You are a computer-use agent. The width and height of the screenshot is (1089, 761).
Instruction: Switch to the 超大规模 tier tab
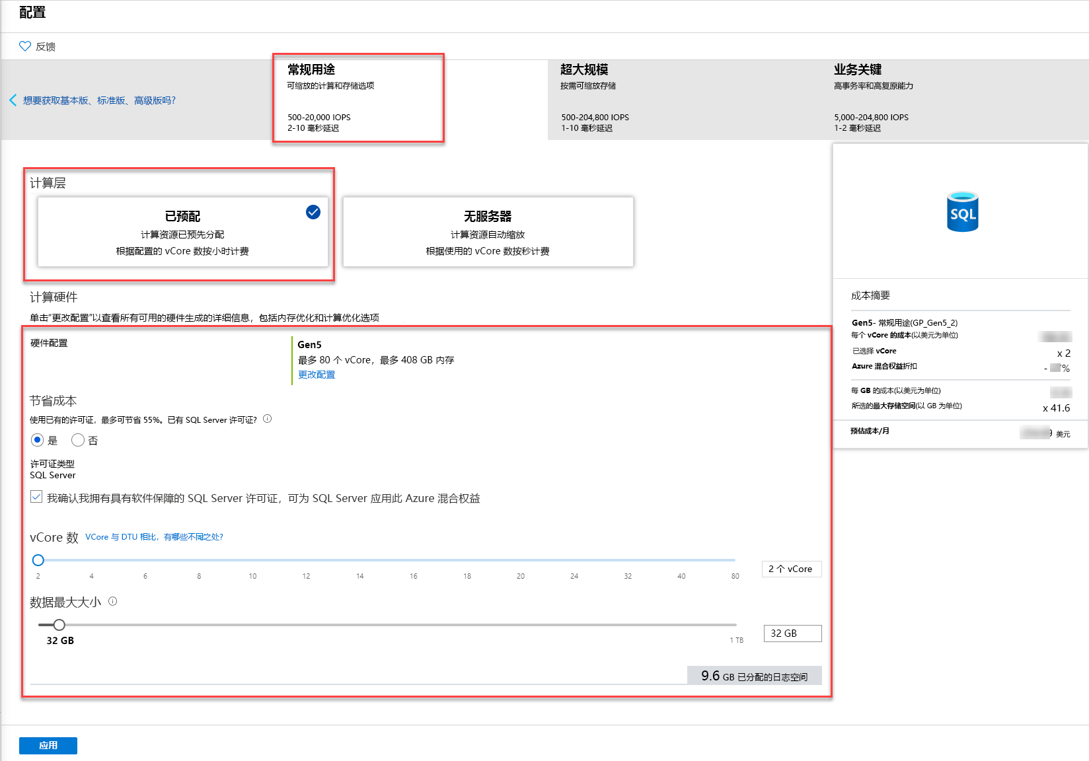pyautogui.click(x=684, y=99)
